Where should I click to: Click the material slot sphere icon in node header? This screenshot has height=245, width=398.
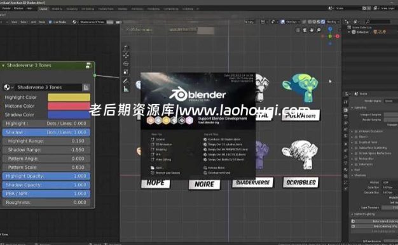(74, 22)
